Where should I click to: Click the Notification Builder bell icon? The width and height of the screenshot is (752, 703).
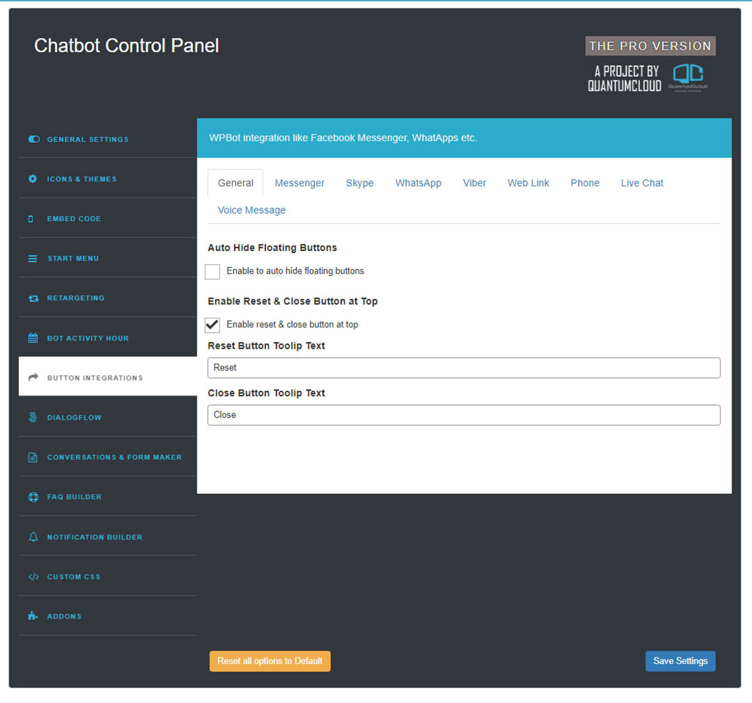(x=33, y=537)
